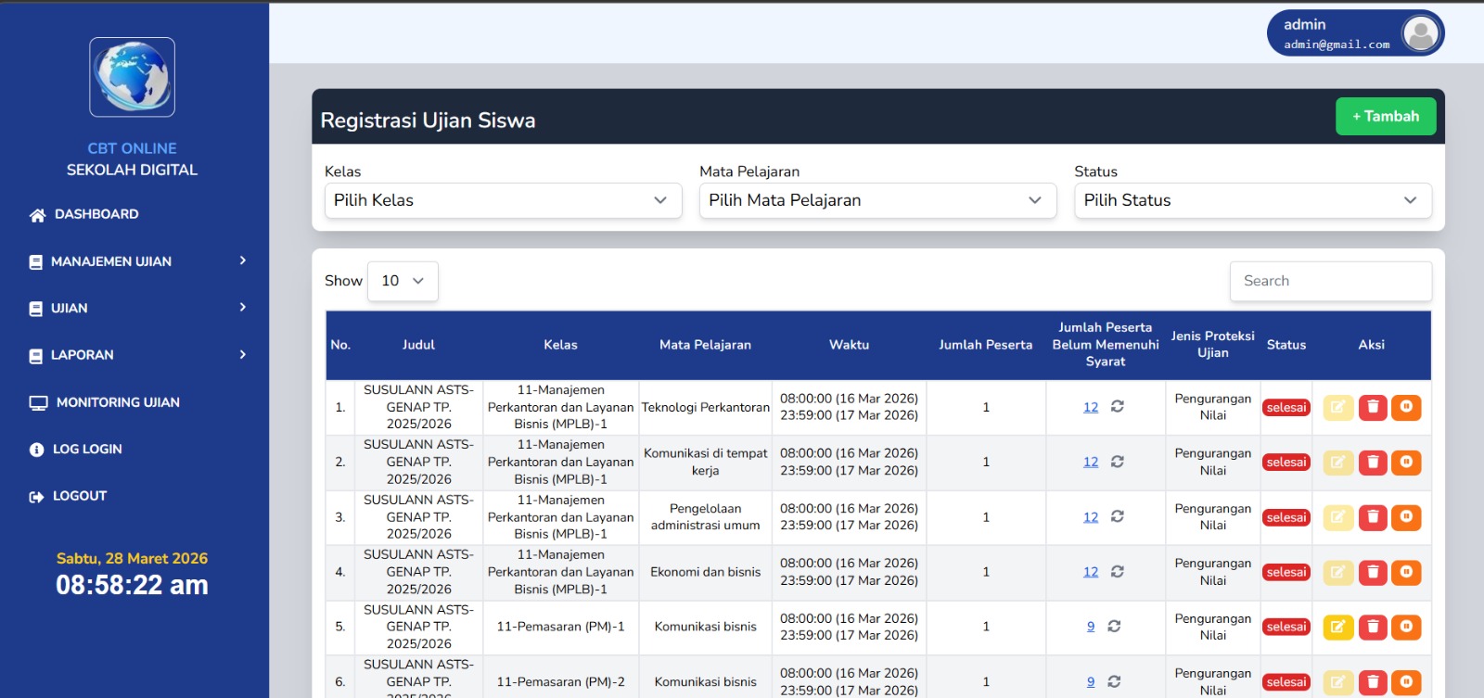Click the orange pause icon in row 3
Image resolution: width=1484 pixels, height=698 pixels.
(1406, 517)
